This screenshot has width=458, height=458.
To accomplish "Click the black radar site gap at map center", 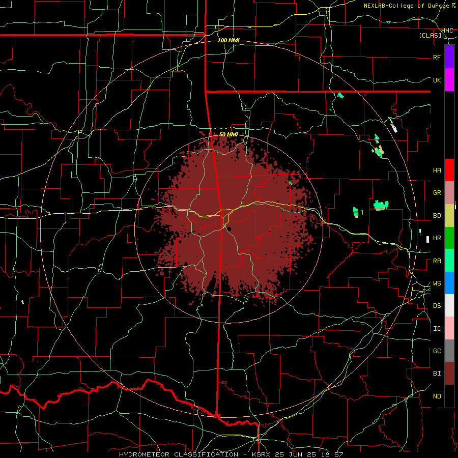I will tap(228, 228).
